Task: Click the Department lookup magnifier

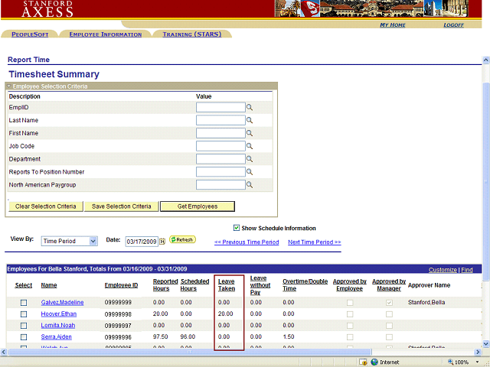Action: point(249,159)
